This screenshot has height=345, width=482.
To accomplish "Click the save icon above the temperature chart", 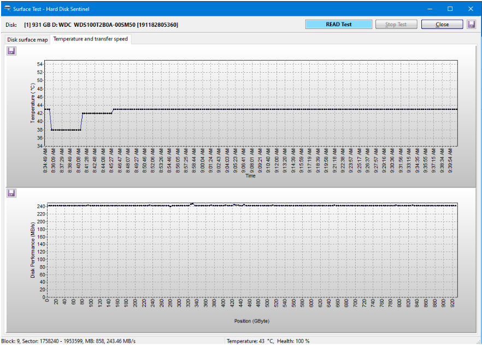I will click(x=11, y=50).
